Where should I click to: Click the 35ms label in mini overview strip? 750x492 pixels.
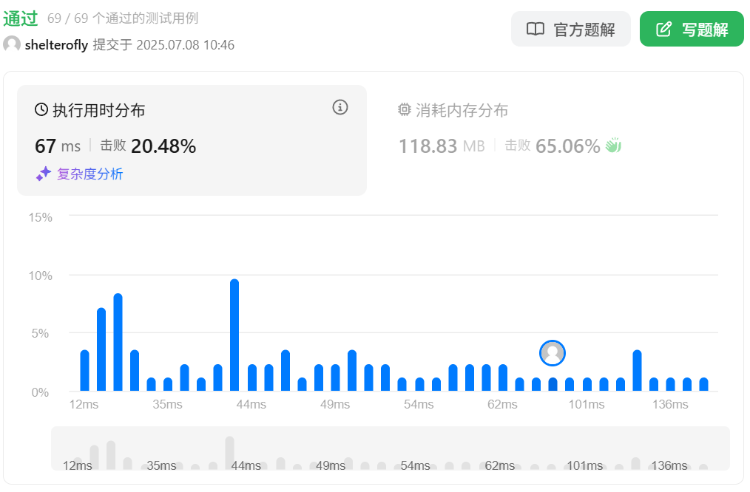(162, 465)
